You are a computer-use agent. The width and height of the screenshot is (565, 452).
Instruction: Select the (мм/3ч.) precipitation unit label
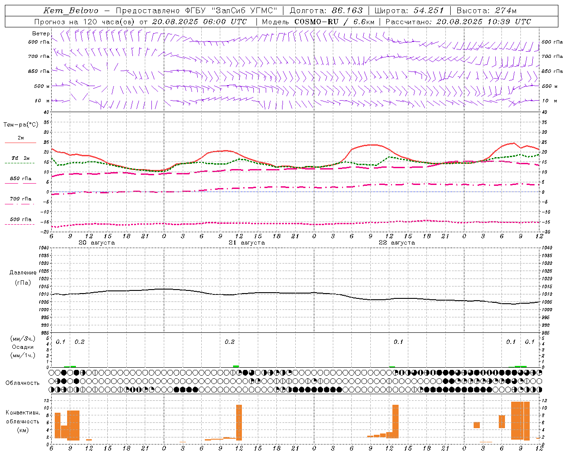pyautogui.click(x=23, y=339)
